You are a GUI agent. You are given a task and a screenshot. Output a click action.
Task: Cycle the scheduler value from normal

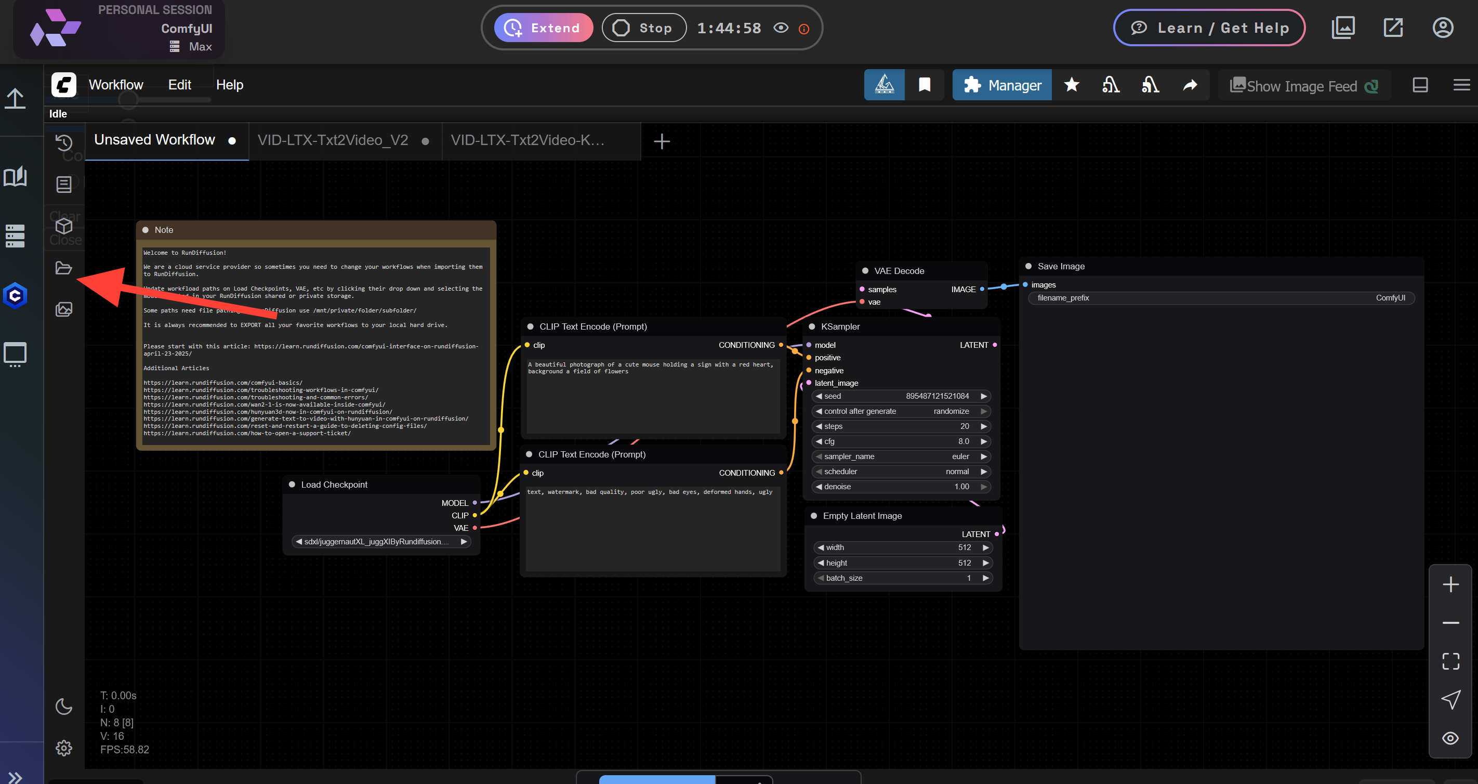tap(985, 471)
